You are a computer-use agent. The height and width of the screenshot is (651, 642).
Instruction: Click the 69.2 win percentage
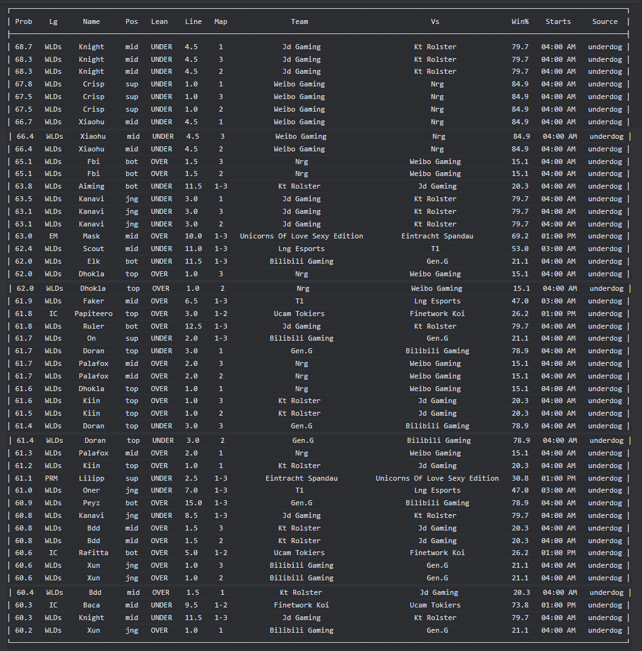tap(520, 236)
